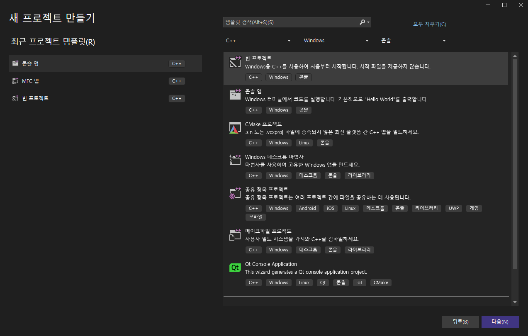Click the 다음(N) button
Viewport: 528px width, 336px height.
point(500,322)
